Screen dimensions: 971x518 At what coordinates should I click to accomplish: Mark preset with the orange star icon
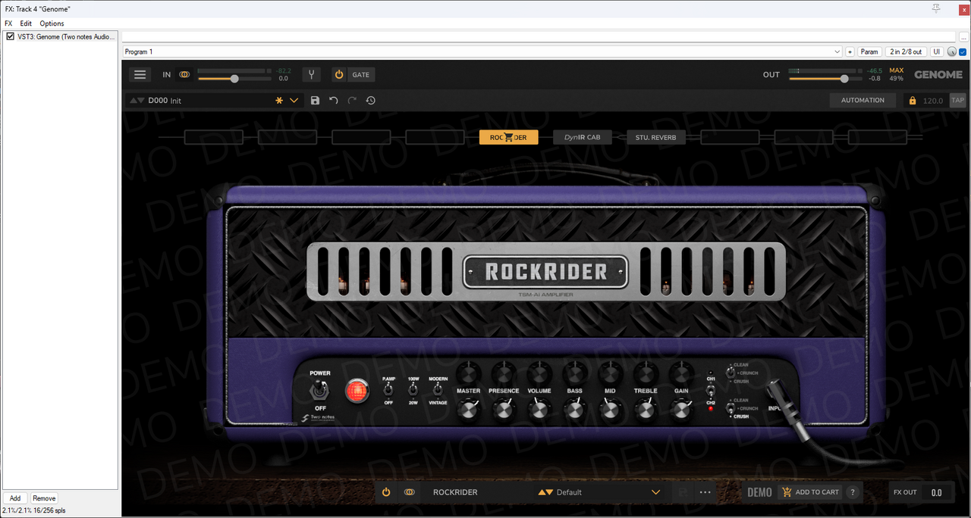click(x=278, y=100)
